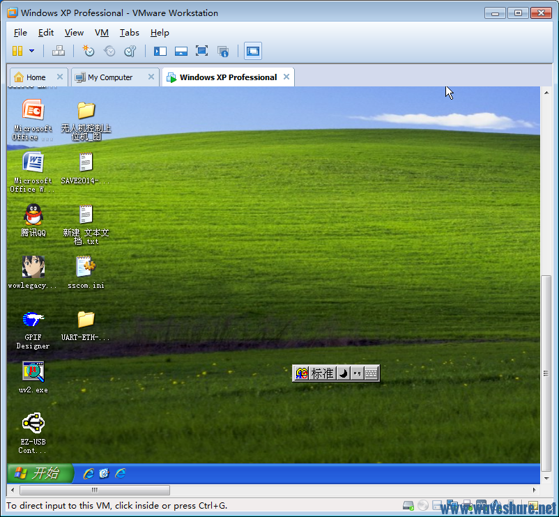Open the Edit menu

[46, 33]
